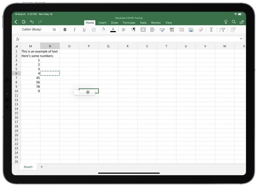Open the lightbulb Tell Me search

(x=226, y=22)
